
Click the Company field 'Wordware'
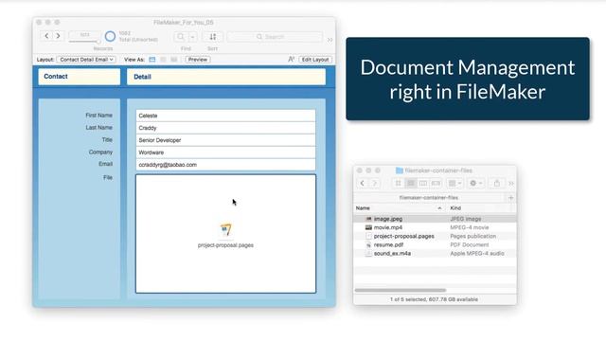[x=225, y=153]
